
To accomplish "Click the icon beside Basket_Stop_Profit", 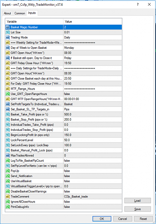I will coord(8,120).
